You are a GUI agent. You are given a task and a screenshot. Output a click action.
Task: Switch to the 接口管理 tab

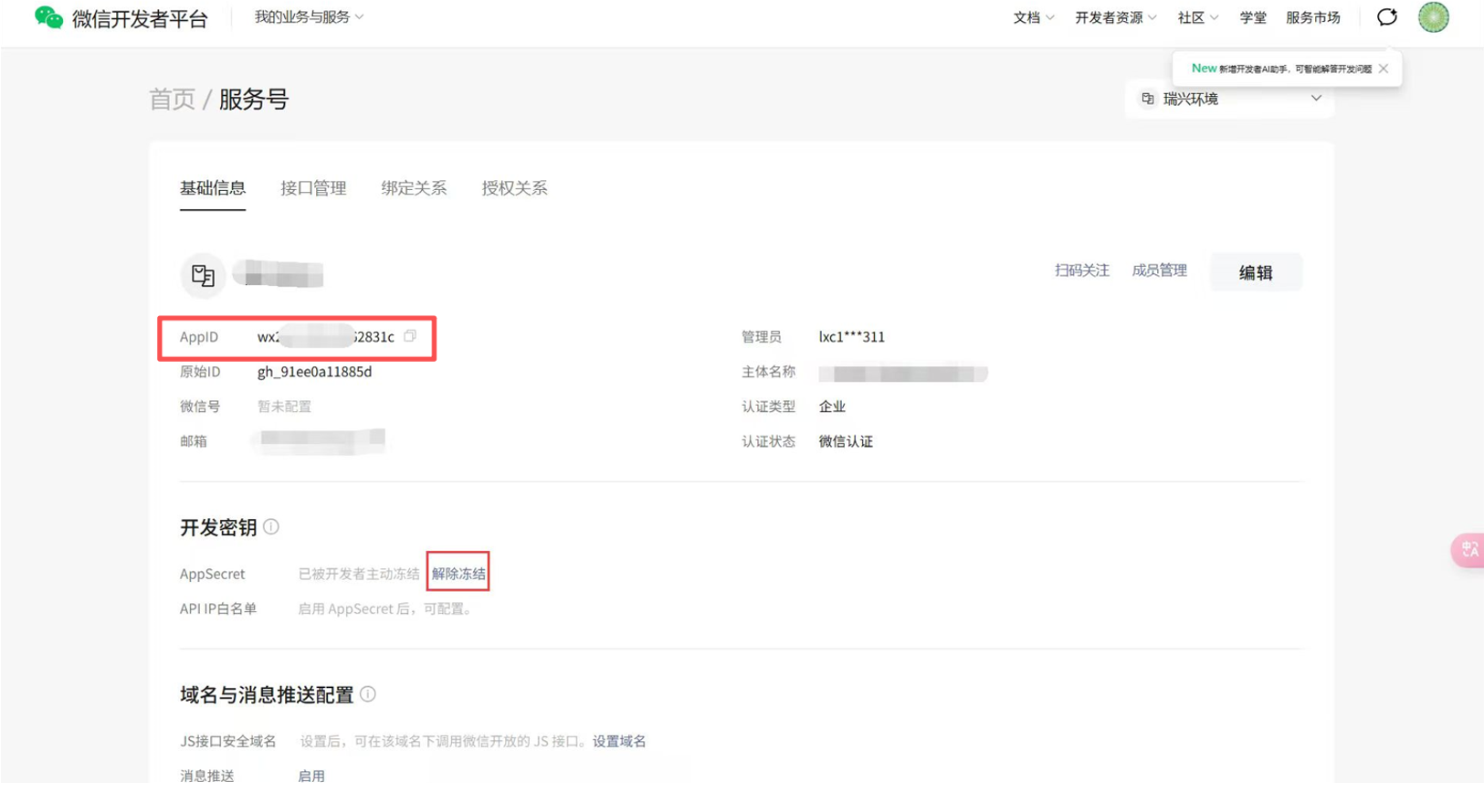click(313, 188)
